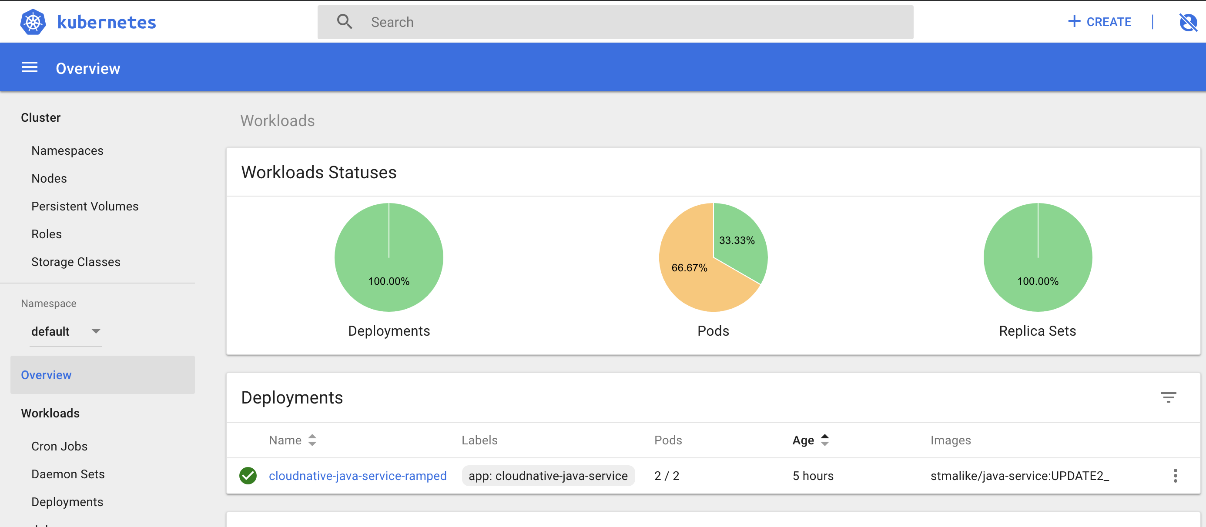
Task: Click green status checkmark for cloudnative-java-service-ramped
Action: tap(248, 476)
